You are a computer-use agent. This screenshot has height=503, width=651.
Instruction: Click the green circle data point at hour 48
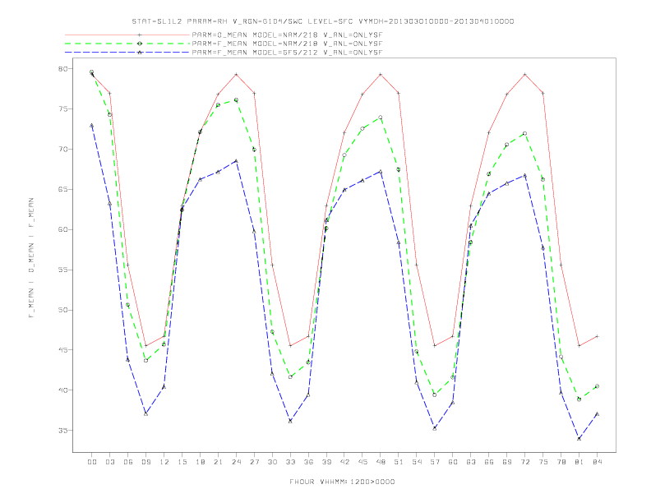(x=381, y=118)
